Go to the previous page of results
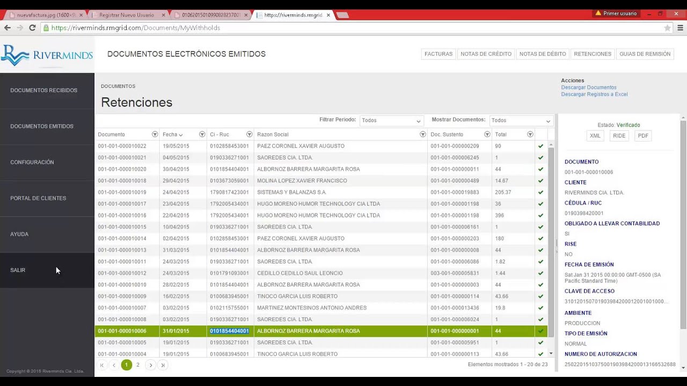This screenshot has width=687, height=386. pos(114,365)
